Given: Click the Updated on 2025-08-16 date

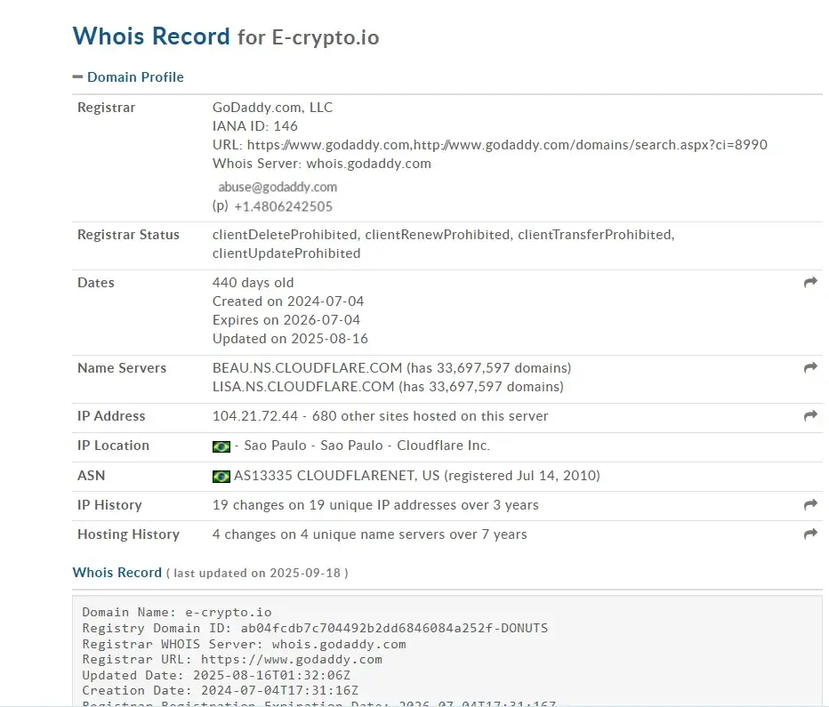Looking at the screenshot, I should (x=290, y=339).
